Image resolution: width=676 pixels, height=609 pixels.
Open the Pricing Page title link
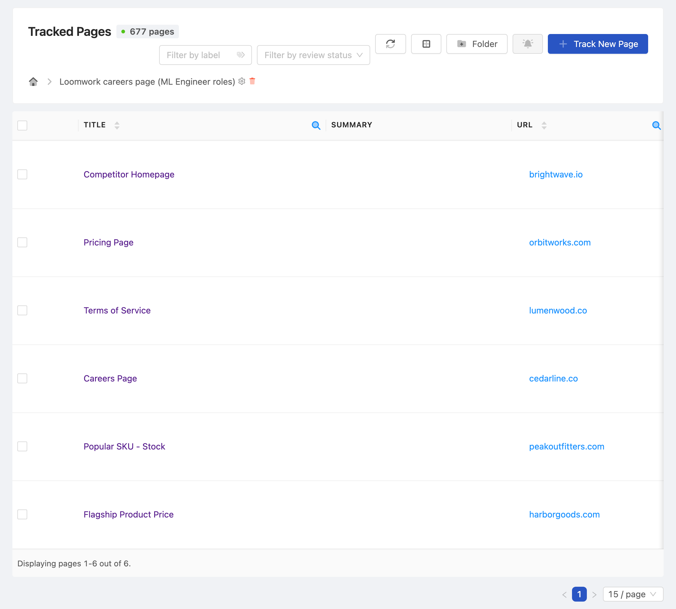pyautogui.click(x=109, y=242)
